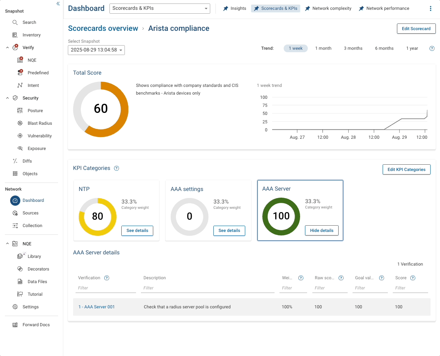Click the Predefined checks icon
The height and width of the screenshot is (356, 440).
20,73
